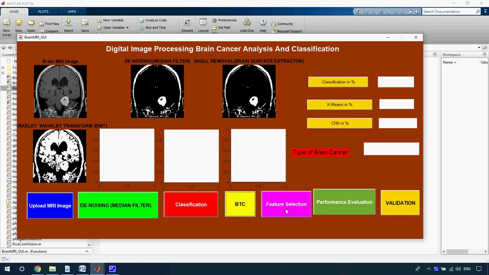Screen dimensions: 489x275
Task: Click the skull removal result image
Action: click(x=249, y=91)
